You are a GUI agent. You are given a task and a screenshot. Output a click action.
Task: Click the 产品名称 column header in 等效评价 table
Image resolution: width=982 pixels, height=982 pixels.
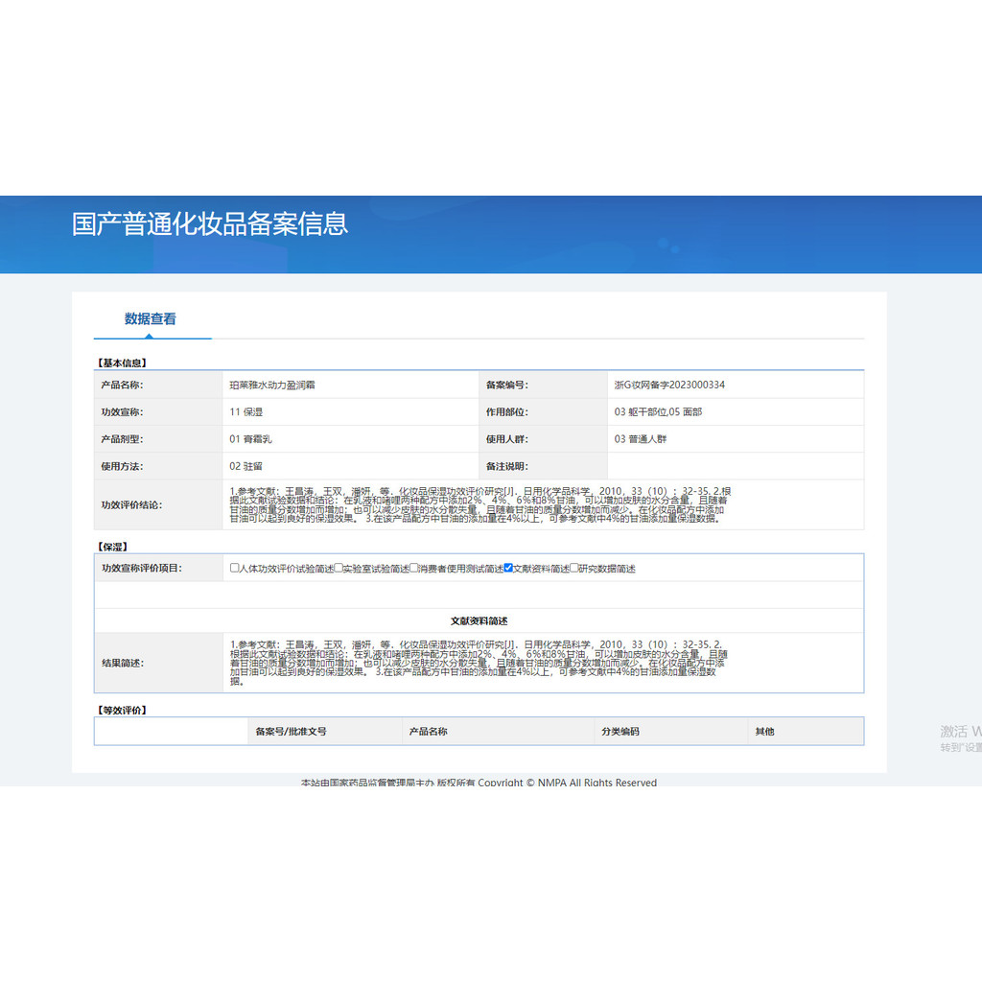(428, 731)
